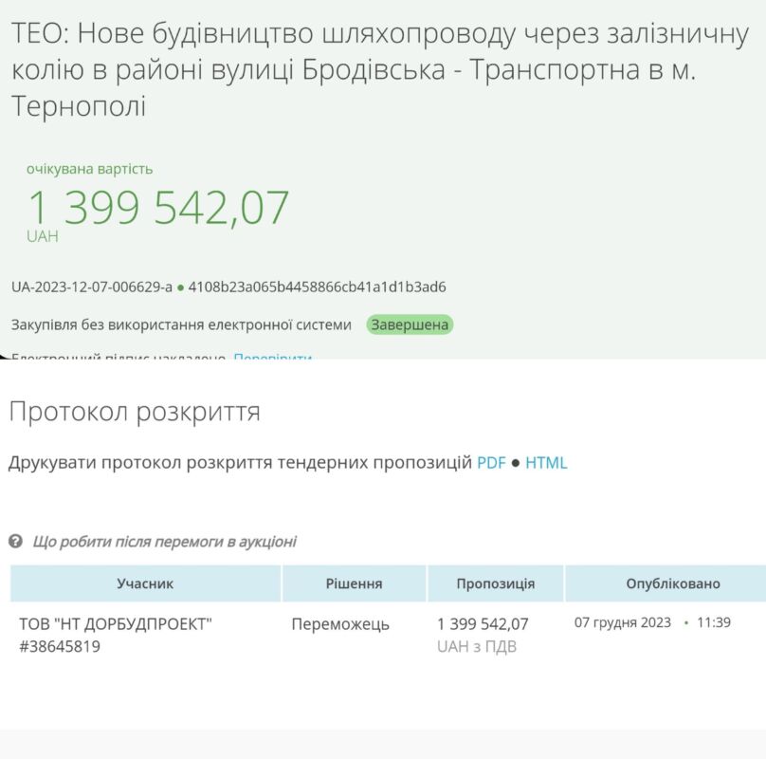Click the question mark help icon
Screen dimensions: 766x759
(x=15, y=542)
